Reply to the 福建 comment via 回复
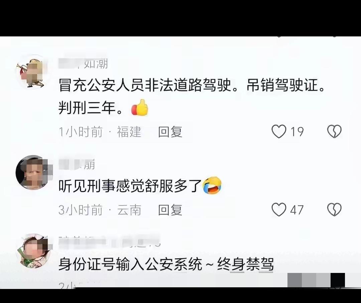Screen dimensions: 361x303 (170, 132)
